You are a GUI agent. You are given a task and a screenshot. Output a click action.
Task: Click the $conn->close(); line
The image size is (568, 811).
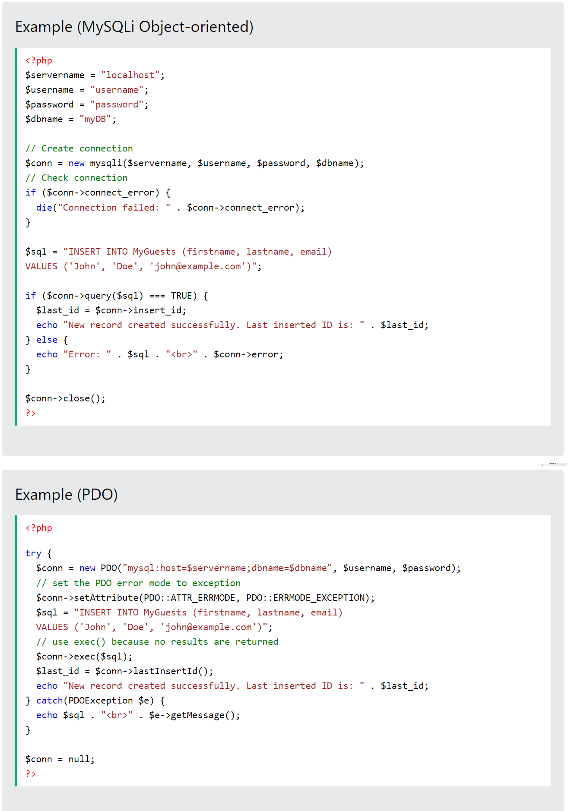coord(65,398)
